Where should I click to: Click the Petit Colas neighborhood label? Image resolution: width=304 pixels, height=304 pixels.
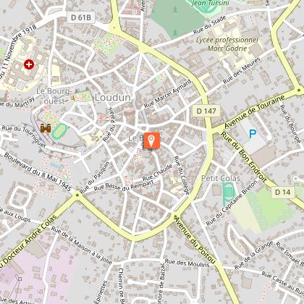coord(221,178)
